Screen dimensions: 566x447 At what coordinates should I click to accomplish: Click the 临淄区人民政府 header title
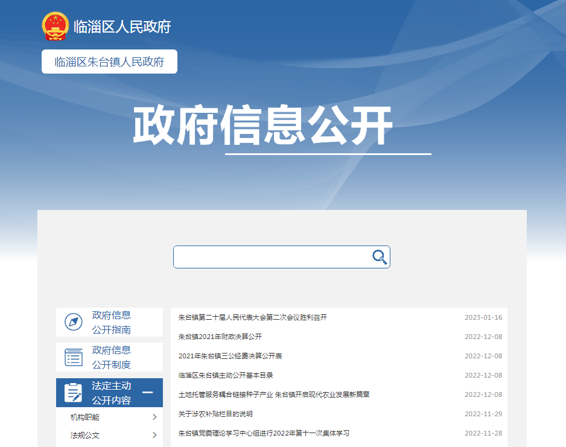click(x=122, y=27)
